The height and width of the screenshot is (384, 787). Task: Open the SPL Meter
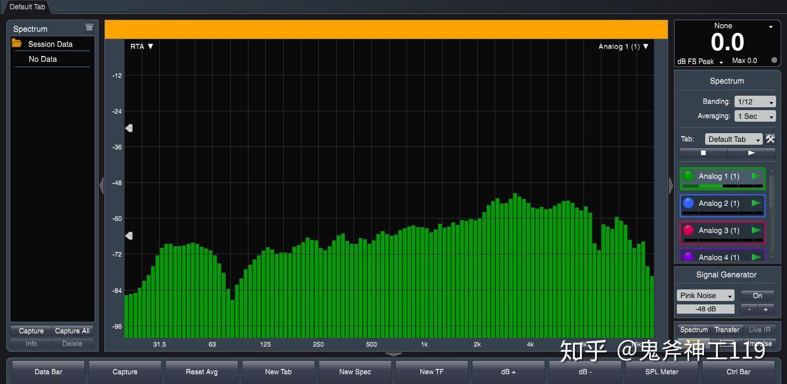662,372
